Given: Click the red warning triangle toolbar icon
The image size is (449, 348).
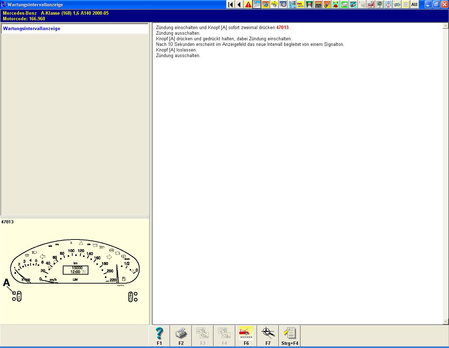Looking at the screenshot, I should point(248,5).
